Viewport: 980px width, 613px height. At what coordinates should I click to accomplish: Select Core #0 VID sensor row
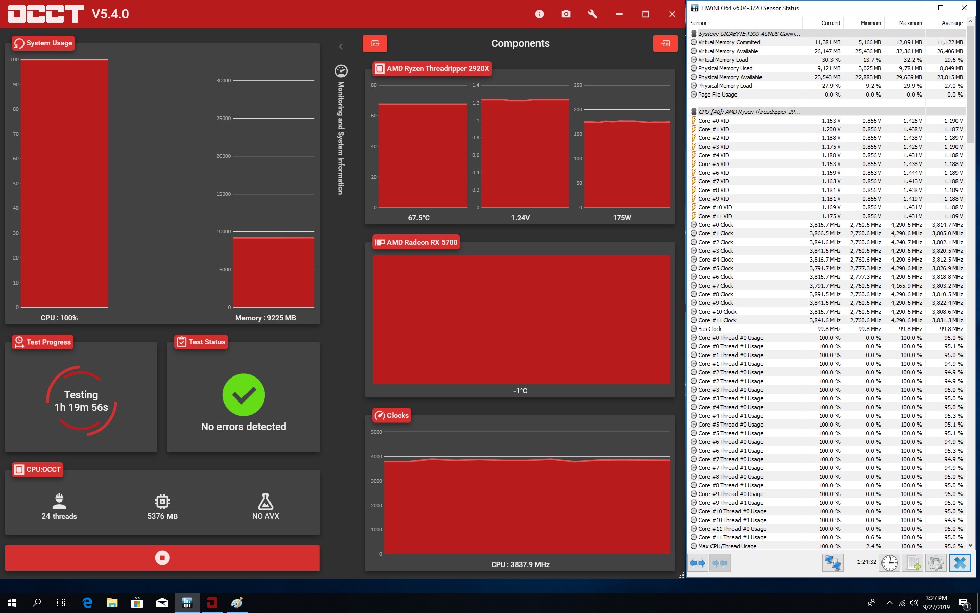827,121
